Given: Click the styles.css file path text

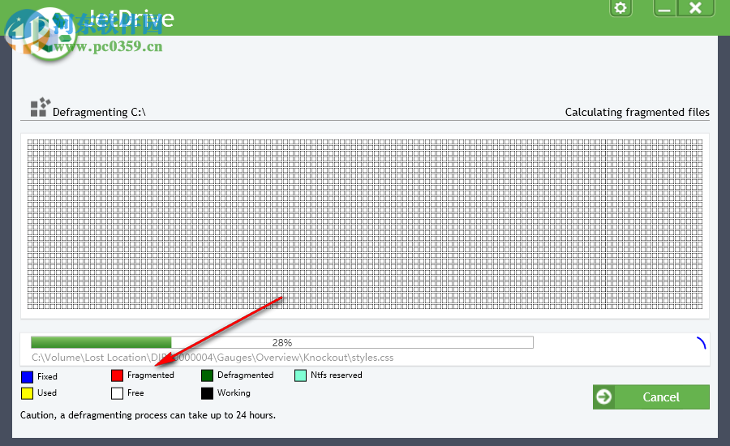Looking at the screenshot, I should click(213, 358).
